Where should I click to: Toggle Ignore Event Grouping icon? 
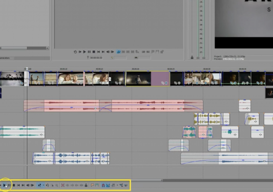click(x=126, y=185)
